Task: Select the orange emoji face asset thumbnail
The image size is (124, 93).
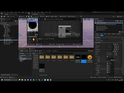Action: click(90, 57)
